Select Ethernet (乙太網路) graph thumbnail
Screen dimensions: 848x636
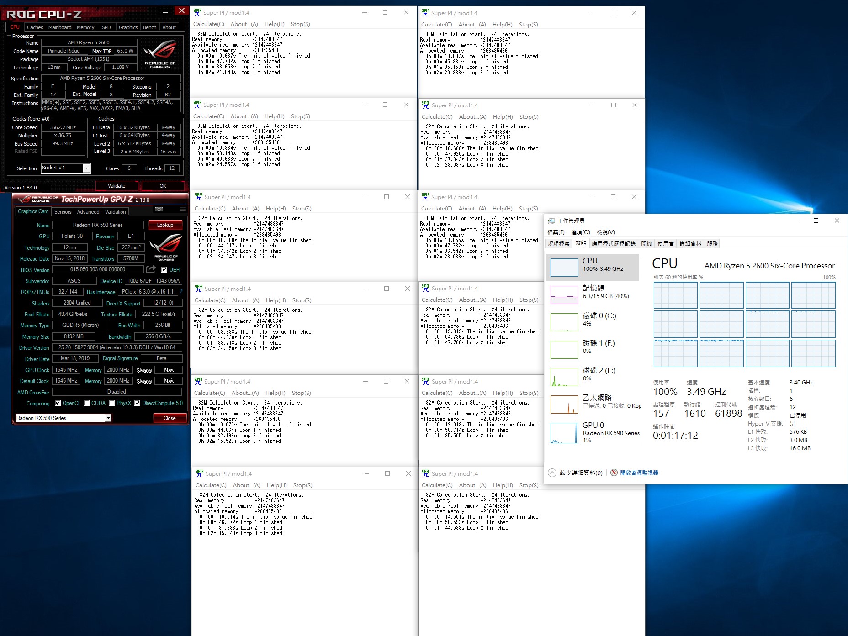click(x=564, y=405)
